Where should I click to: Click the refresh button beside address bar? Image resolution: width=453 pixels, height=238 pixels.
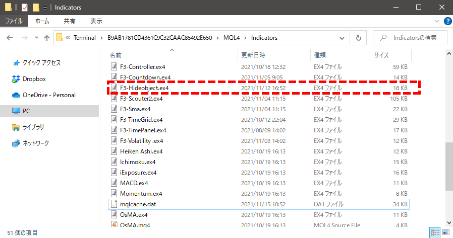point(358,38)
